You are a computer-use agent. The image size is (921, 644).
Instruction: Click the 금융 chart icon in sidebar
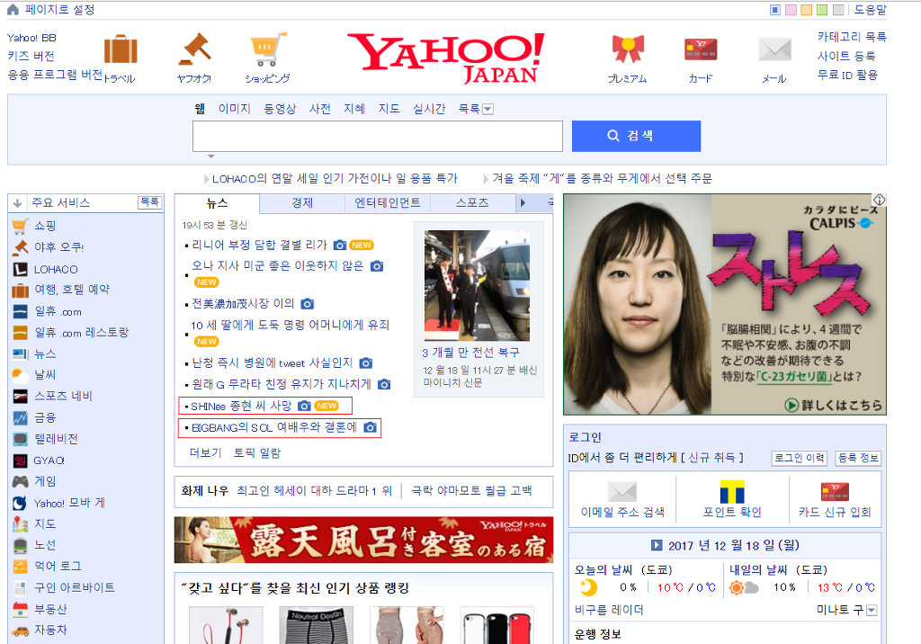pyautogui.click(x=20, y=417)
